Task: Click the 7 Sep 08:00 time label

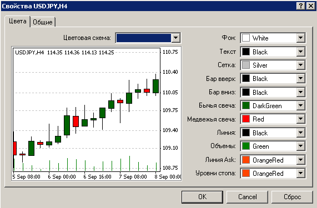Action: pyautogui.click(x=133, y=177)
